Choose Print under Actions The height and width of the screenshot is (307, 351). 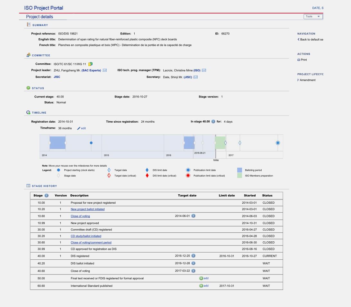point(302,60)
